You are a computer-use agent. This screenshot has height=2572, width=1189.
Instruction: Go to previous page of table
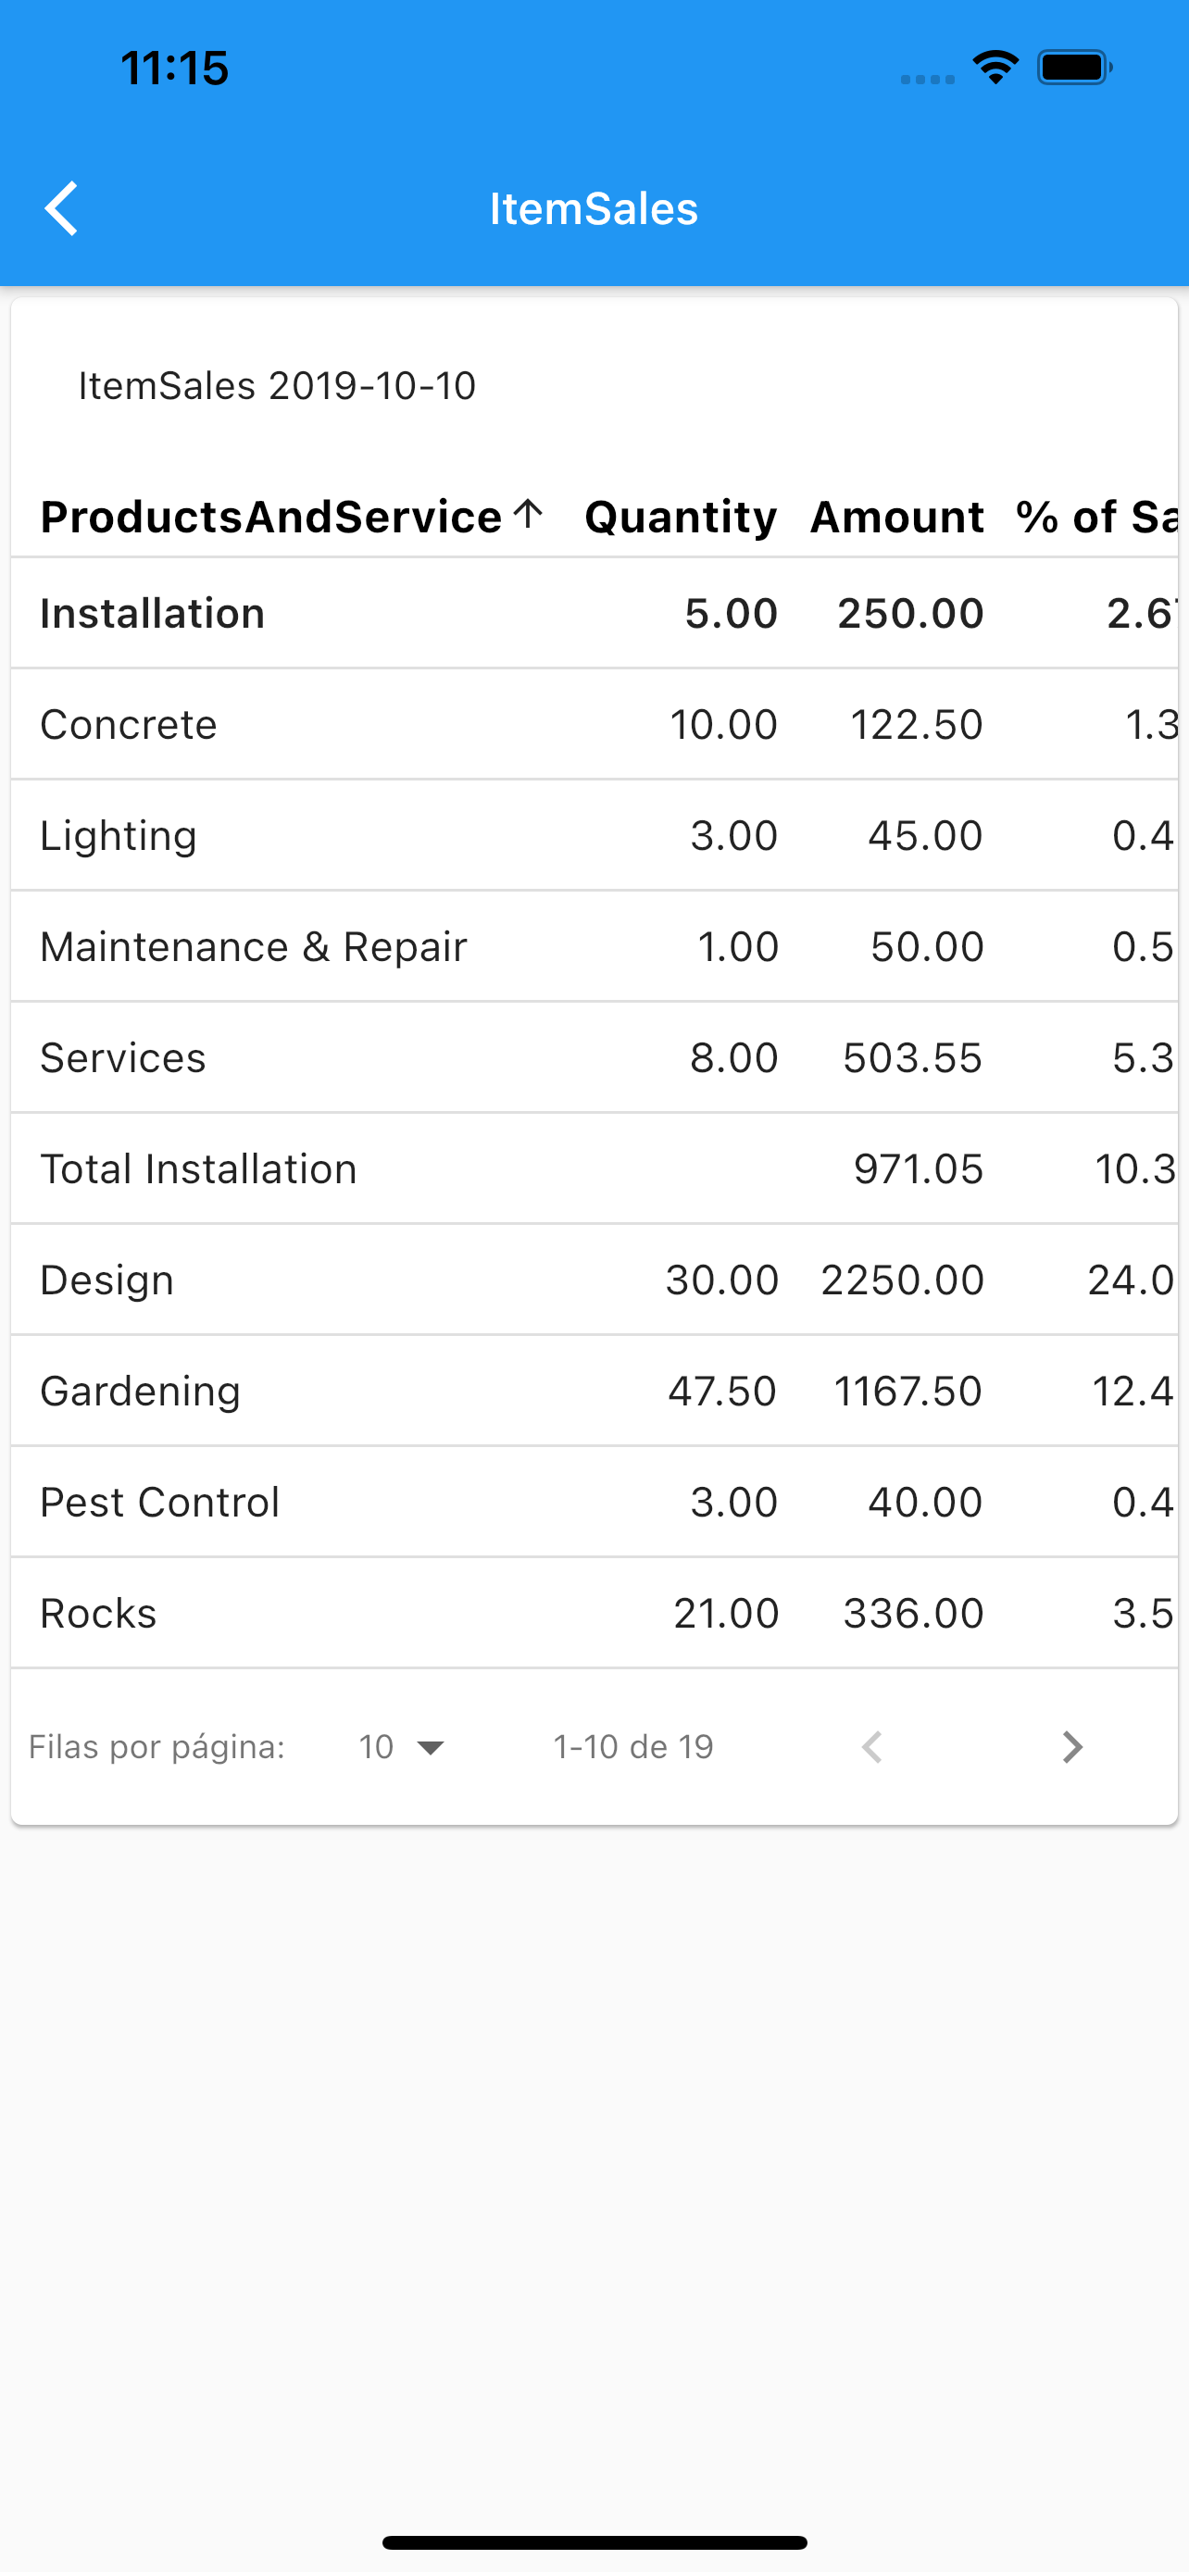tap(871, 1746)
